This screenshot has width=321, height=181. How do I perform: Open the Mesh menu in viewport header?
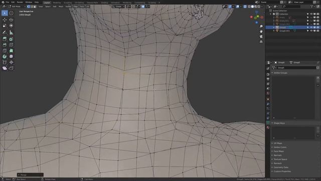click(x=61, y=7)
